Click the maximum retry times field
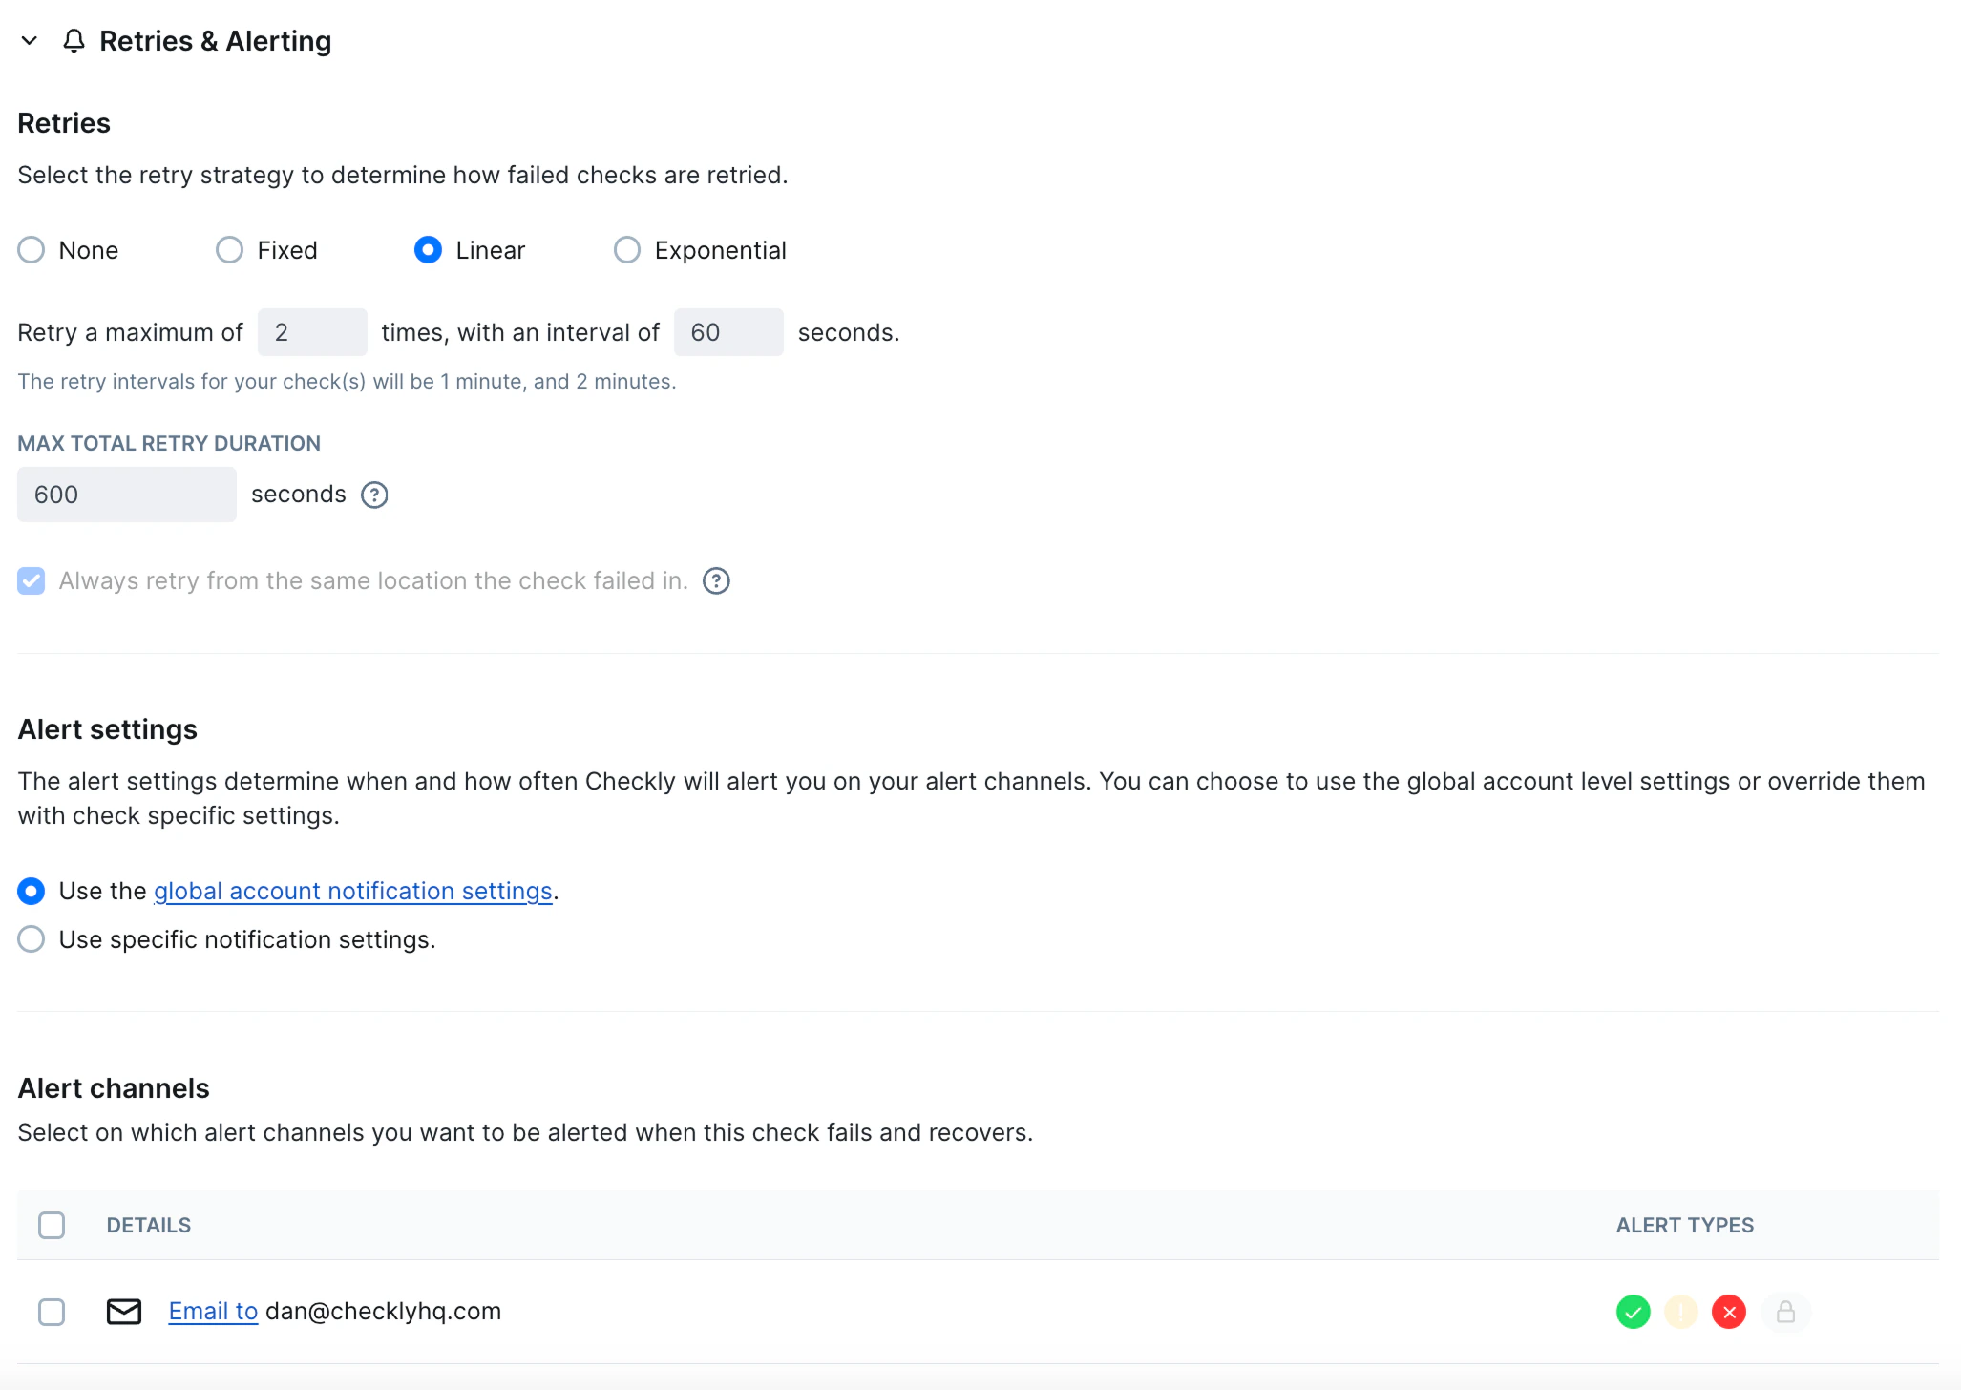Viewport: 1961px width, 1390px height. click(312, 331)
